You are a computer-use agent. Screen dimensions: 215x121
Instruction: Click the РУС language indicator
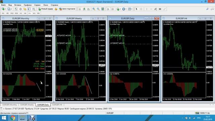tap(199, 118)
